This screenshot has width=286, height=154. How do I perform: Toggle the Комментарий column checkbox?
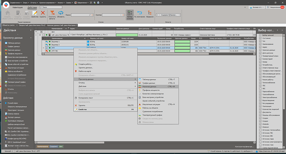tap(260, 59)
